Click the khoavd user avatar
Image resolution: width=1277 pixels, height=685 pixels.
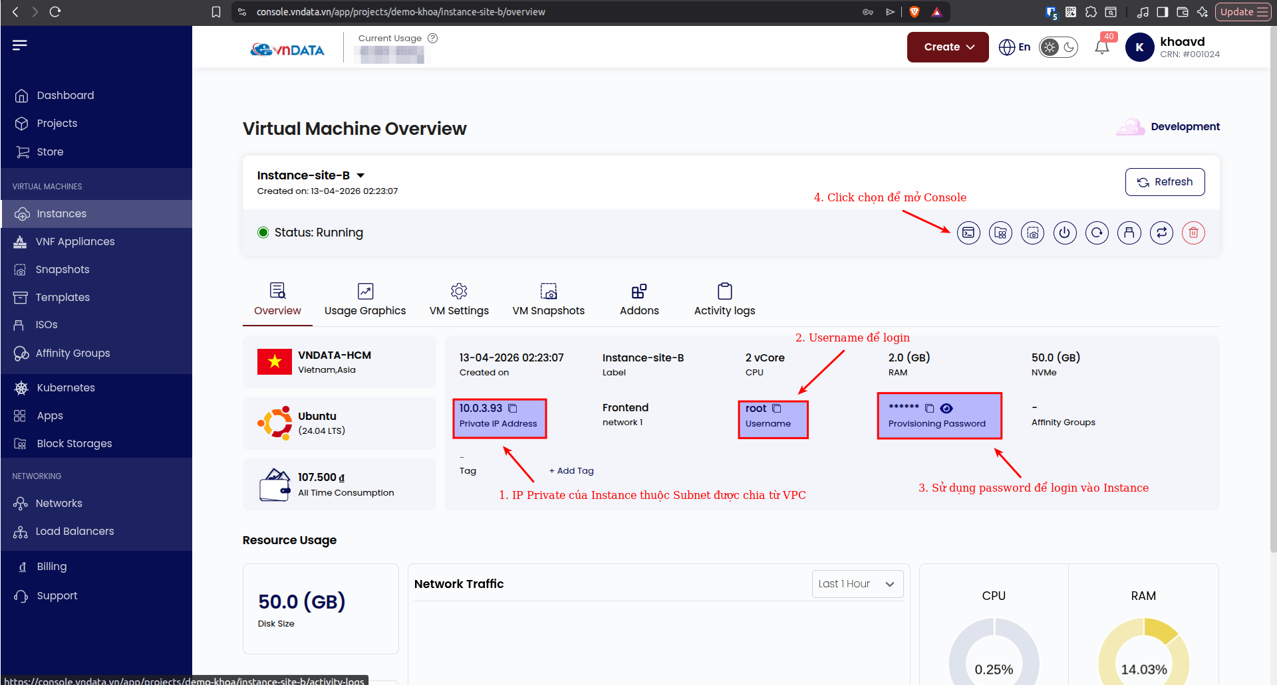click(x=1139, y=47)
